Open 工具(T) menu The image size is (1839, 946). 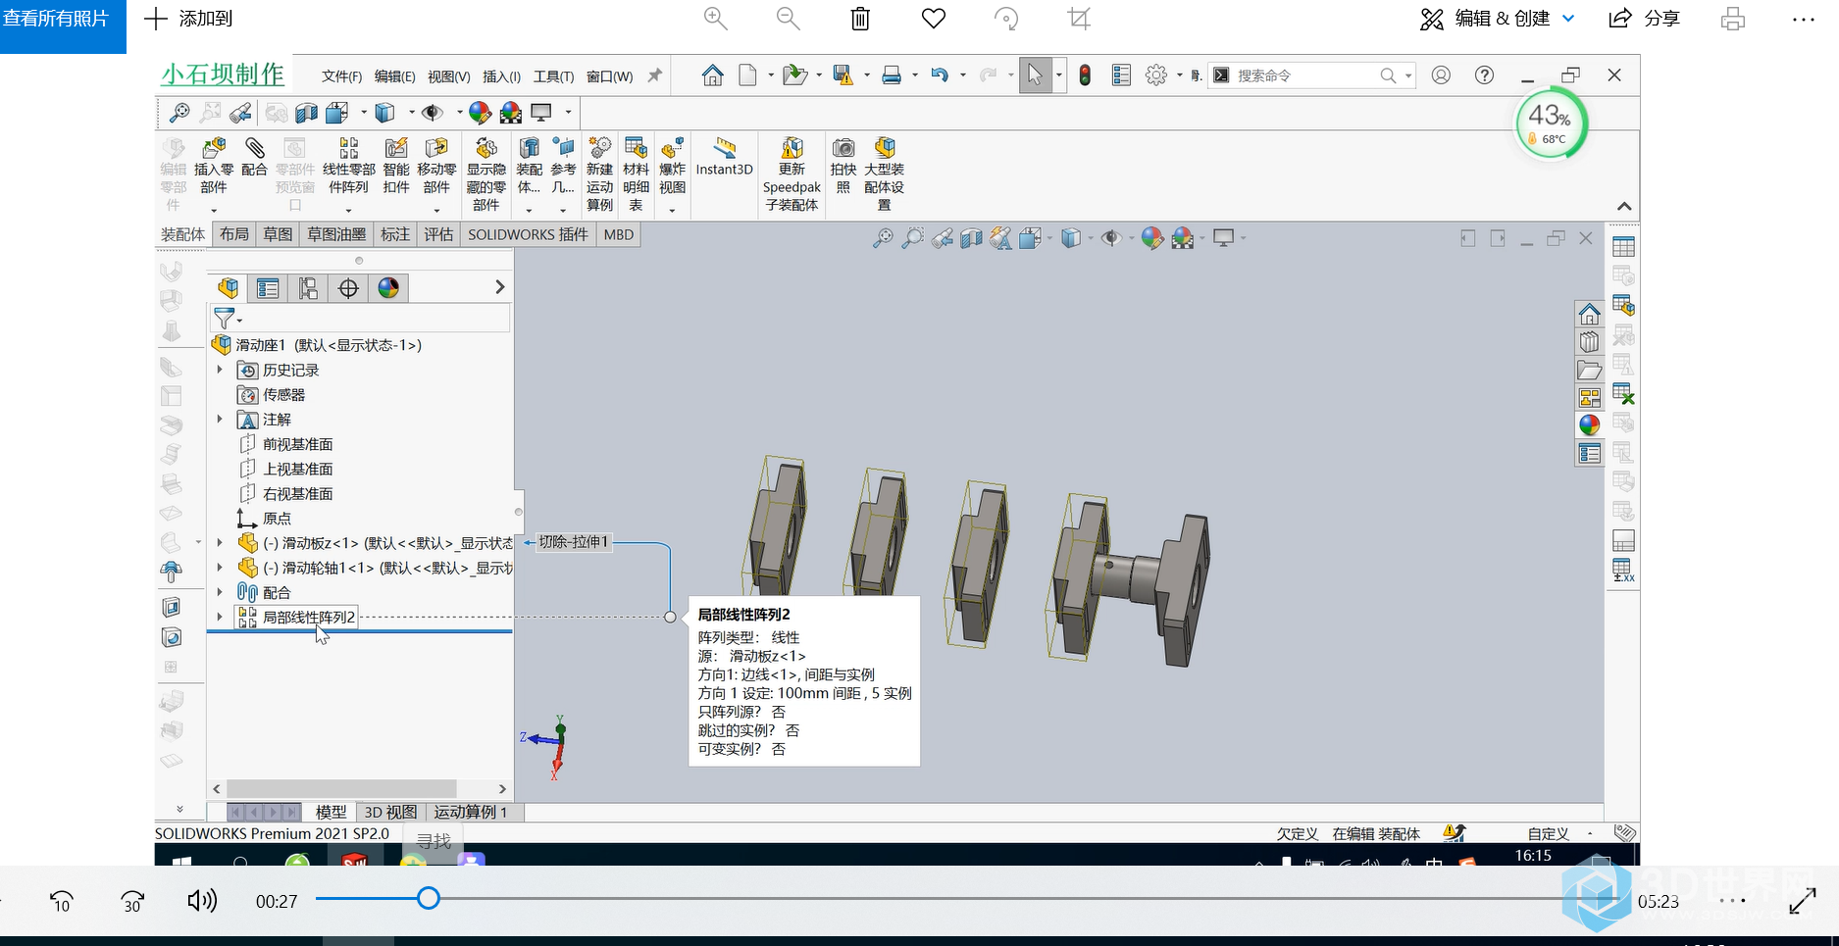(553, 76)
